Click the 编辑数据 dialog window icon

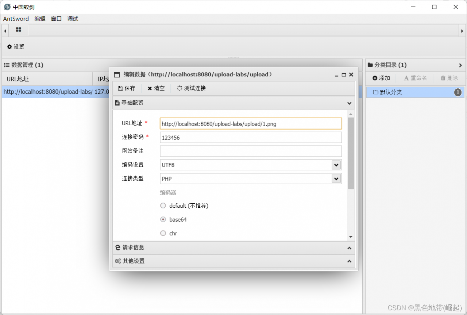[x=117, y=75]
